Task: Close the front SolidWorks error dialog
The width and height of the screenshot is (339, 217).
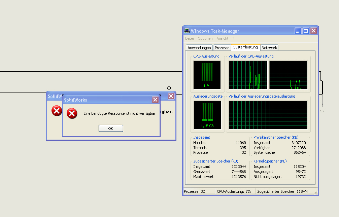Action: (x=155, y=100)
